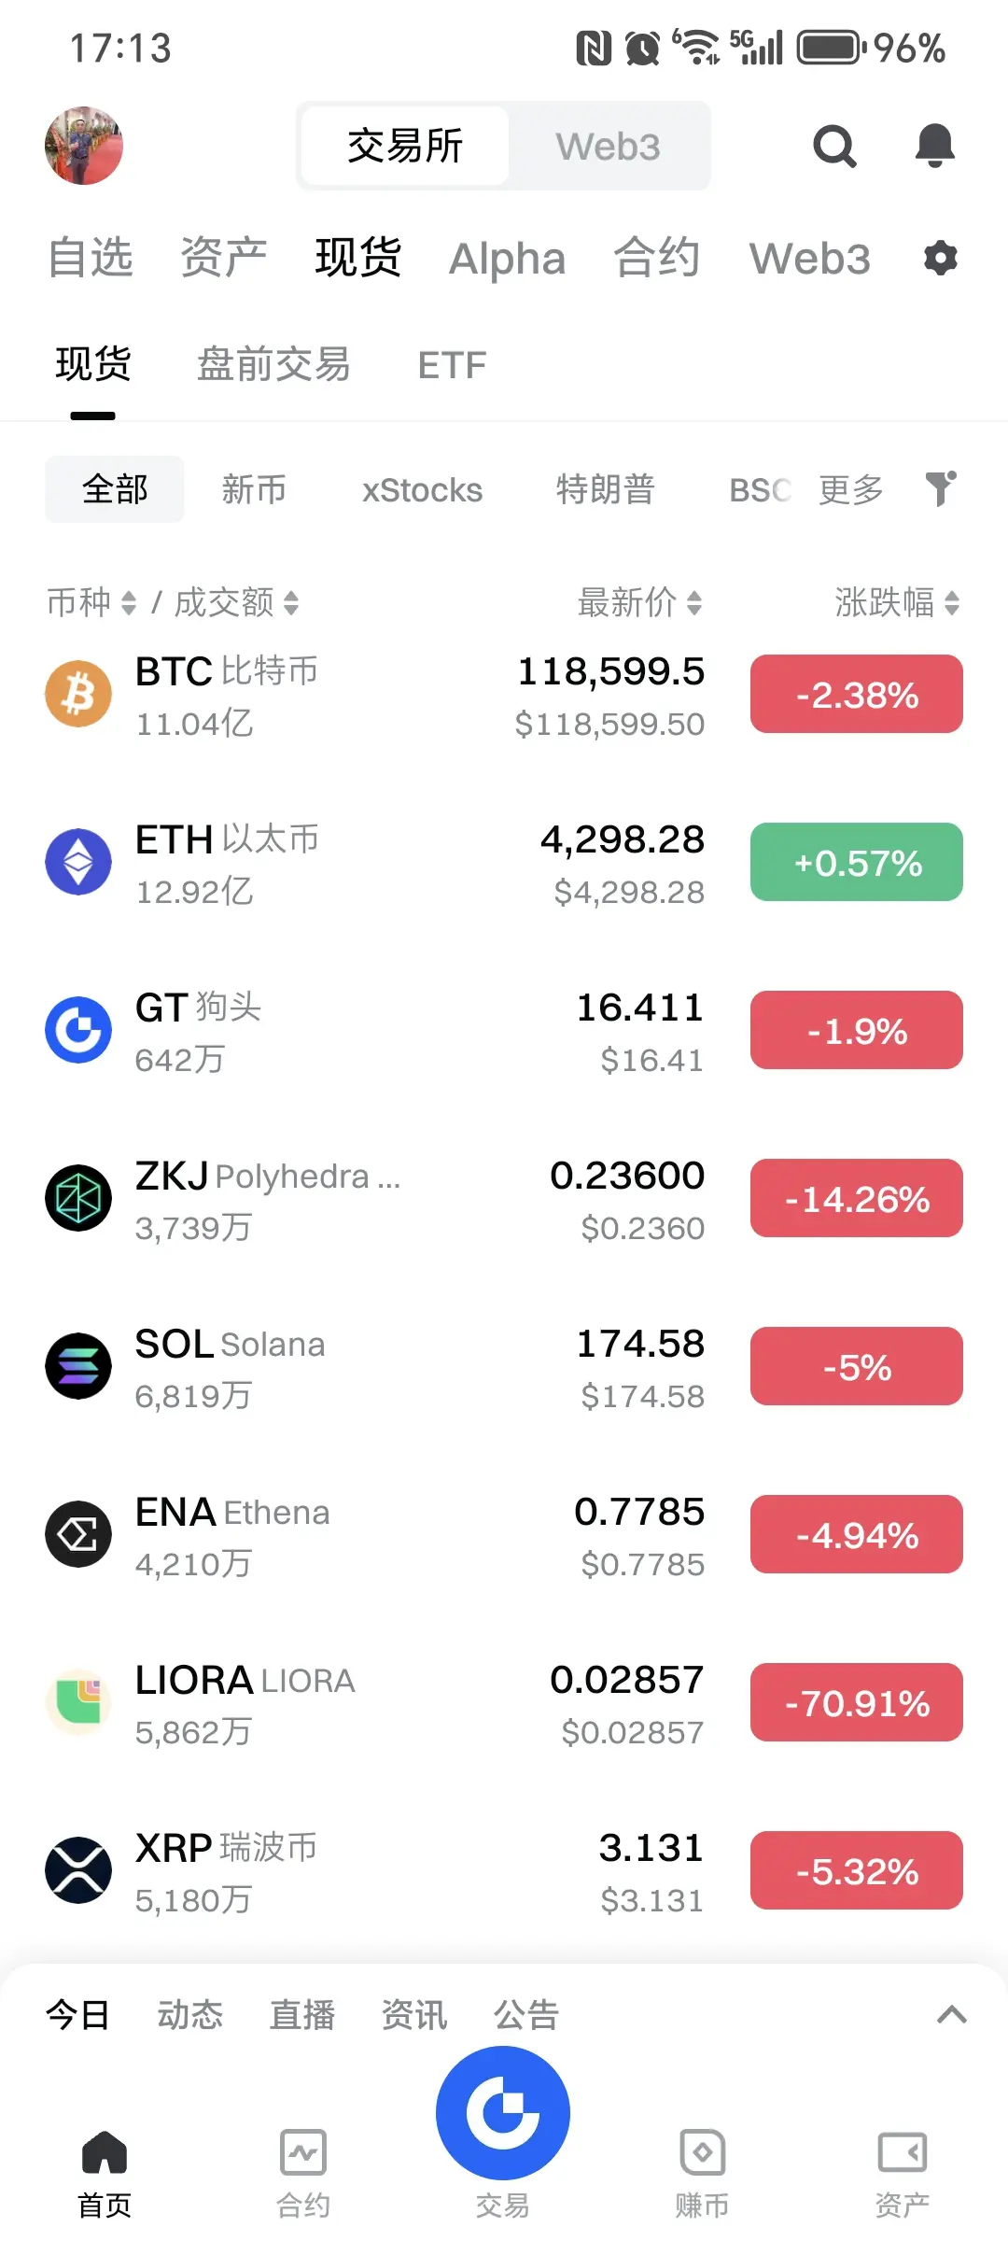Switch to the Alpha tab
This screenshot has height=2241, width=1008.
click(508, 259)
